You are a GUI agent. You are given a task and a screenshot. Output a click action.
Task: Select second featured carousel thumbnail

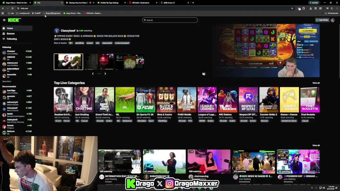coord(99,62)
